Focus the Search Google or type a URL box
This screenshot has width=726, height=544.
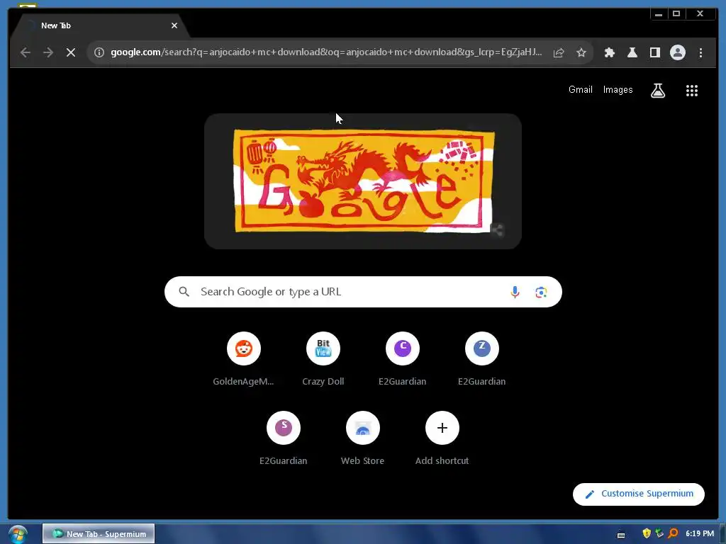pyautogui.click(x=363, y=292)
